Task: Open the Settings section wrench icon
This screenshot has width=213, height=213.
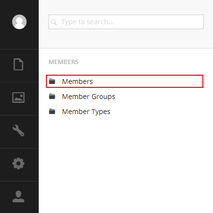Action: (18, 131)
